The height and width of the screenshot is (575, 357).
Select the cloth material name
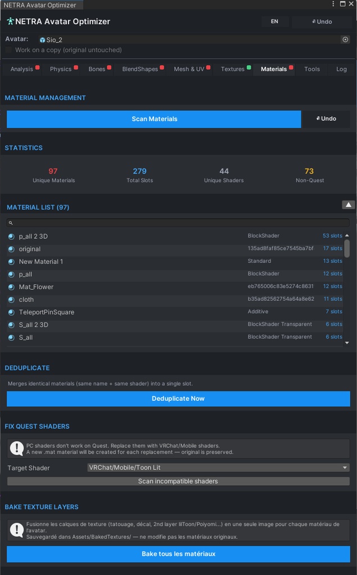point(26,300)
